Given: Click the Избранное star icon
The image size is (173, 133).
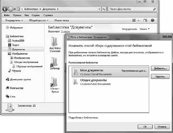Looking at the screenshot, I should [7, 27].
